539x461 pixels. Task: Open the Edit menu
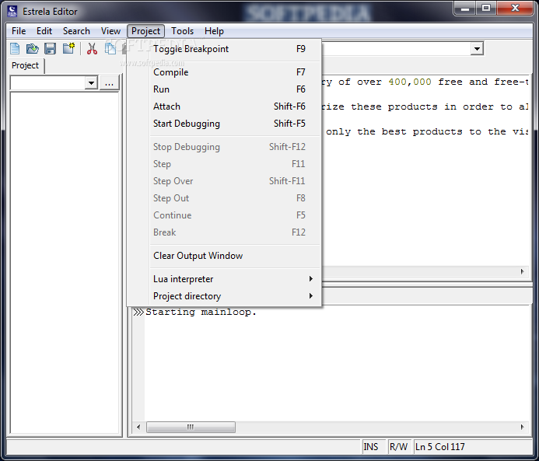44,31
